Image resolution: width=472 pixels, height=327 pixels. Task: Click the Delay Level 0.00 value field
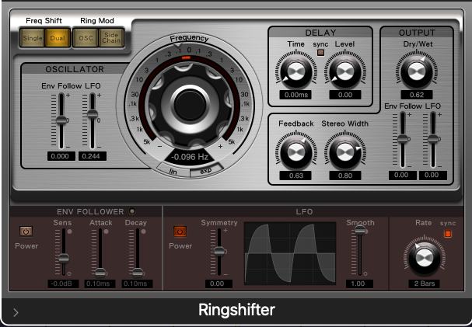coord(345,95)
